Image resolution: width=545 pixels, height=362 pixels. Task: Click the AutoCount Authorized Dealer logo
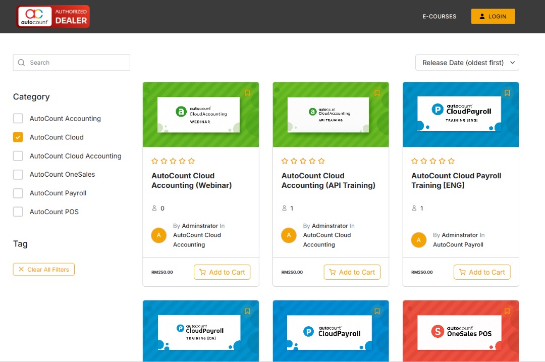click(x=53, y=16)
